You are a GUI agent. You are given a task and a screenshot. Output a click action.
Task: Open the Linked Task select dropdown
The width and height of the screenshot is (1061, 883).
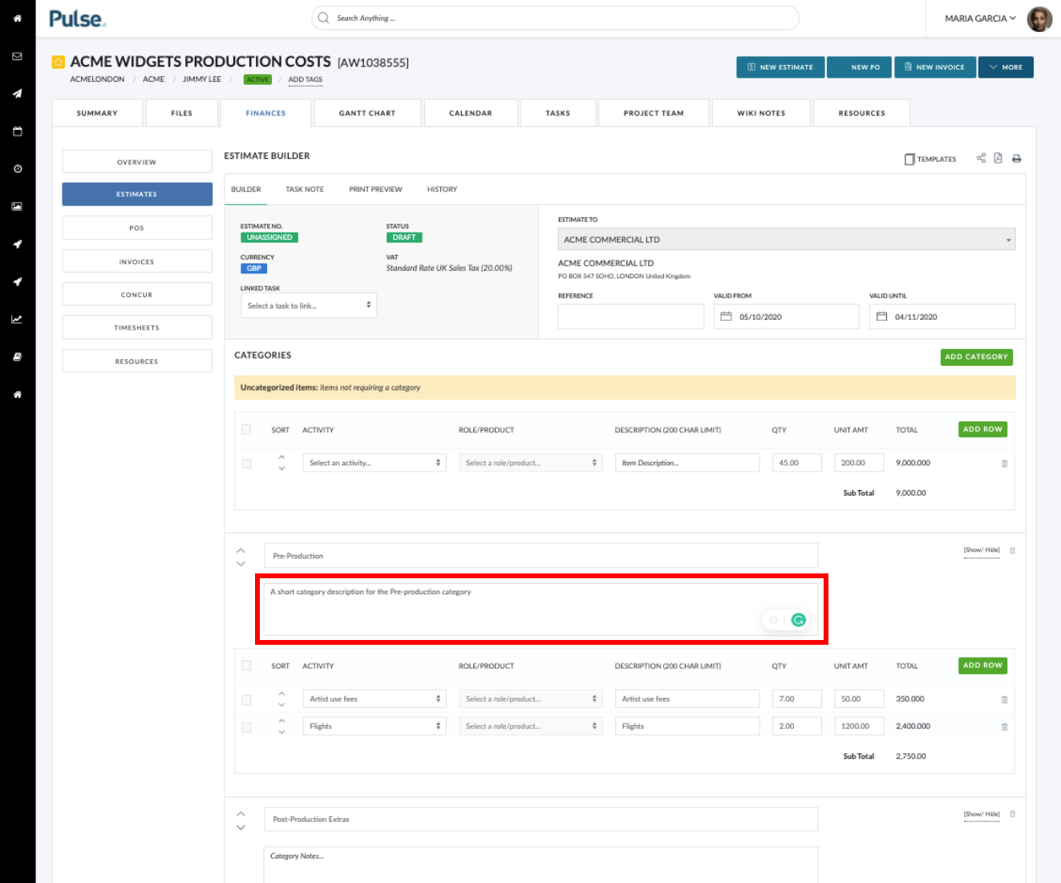308,306
